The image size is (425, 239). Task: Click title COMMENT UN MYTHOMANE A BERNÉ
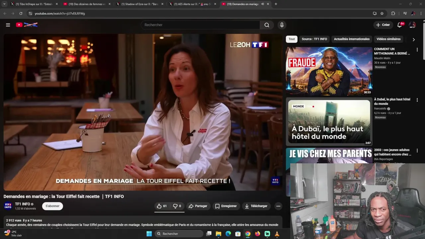click(x=392, y=51)
